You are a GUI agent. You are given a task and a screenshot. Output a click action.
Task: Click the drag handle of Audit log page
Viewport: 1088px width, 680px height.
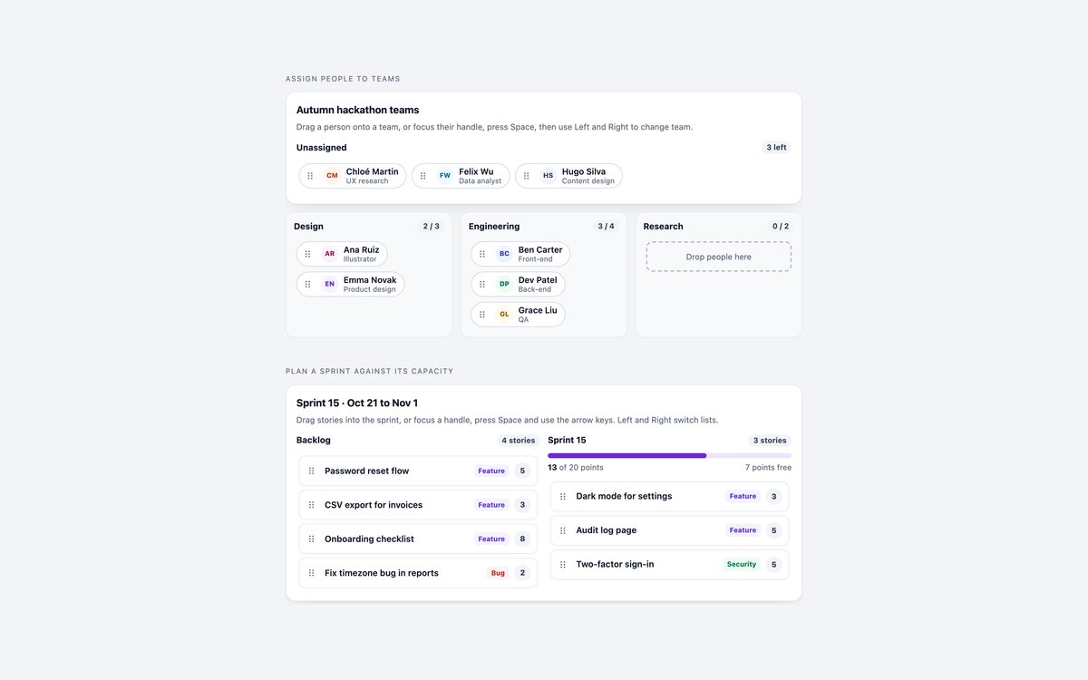562,530
